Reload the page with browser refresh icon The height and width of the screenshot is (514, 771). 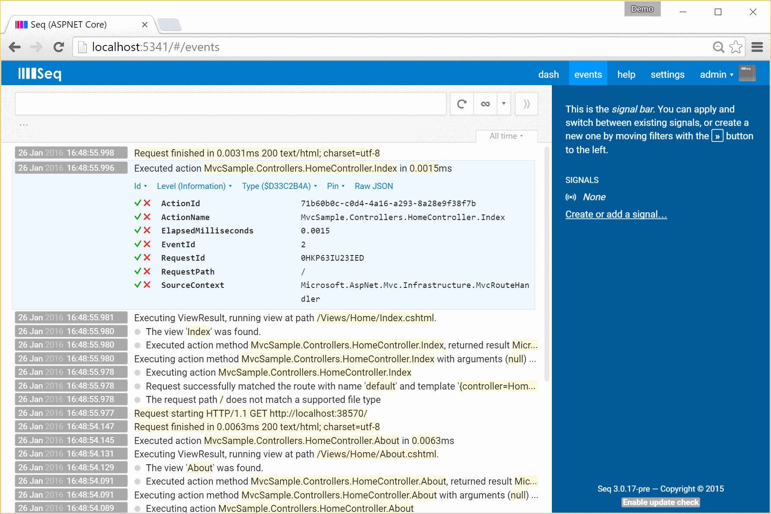click(x=59, y=47)
